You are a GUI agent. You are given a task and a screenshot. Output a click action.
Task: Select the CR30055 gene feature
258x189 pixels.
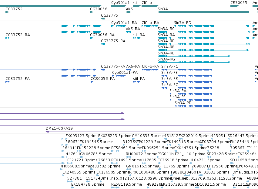[234, 6]
